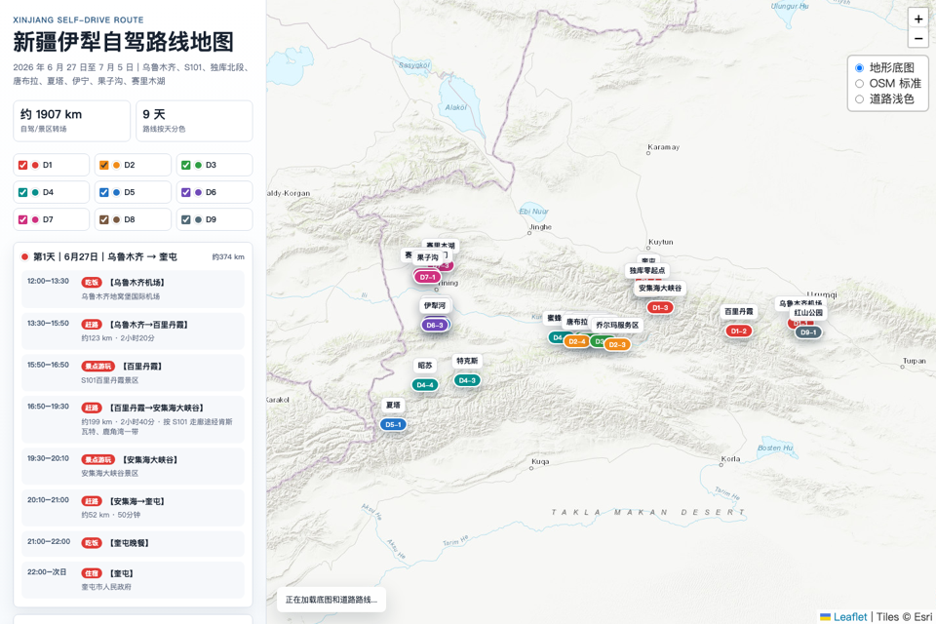Viewport: 936px width, 624px height.
Task: Click the 安集海大峡谷 map label
Action: point(660,288)
